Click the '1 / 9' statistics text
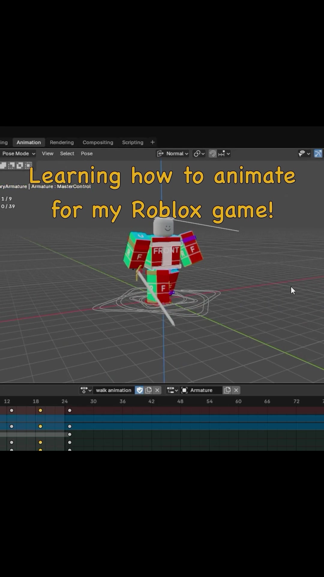This screenshot has height=577, width=324. pos(6,199)
